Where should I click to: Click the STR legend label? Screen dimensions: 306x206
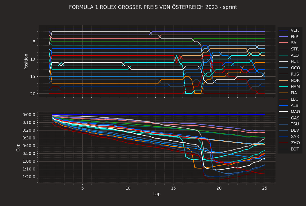[294, 49]
